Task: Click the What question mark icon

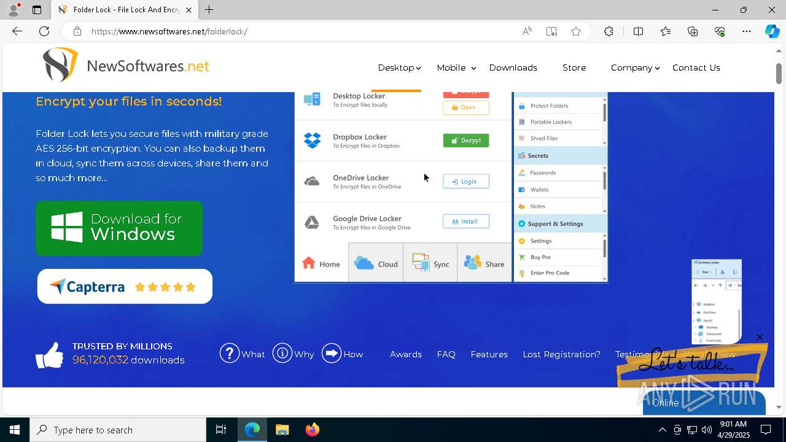Action: click(230, 353)
